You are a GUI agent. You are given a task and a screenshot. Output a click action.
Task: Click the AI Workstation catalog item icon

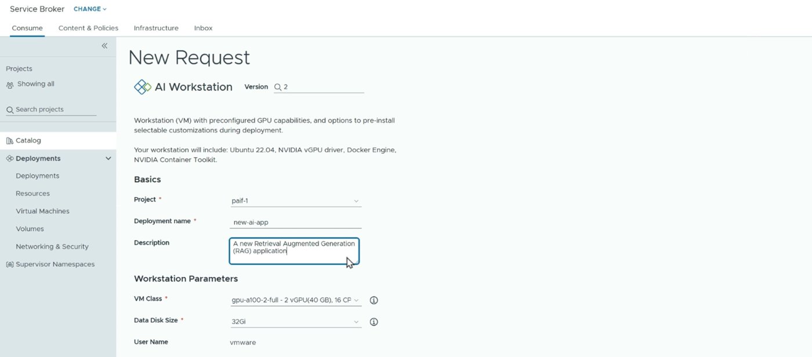[x=142, y=86]
